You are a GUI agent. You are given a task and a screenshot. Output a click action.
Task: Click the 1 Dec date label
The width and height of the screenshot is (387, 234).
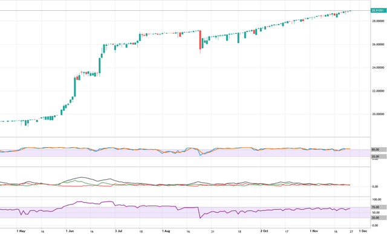(363, 231)
